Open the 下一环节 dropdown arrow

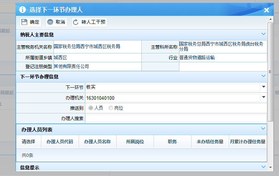coord(264,87)
